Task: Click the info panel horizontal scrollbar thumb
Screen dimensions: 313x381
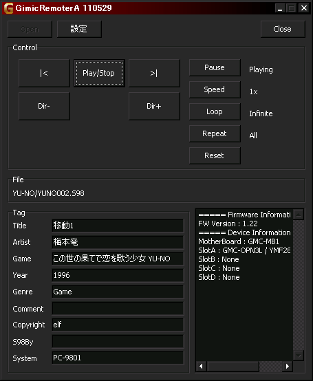Action: (233, 366)
